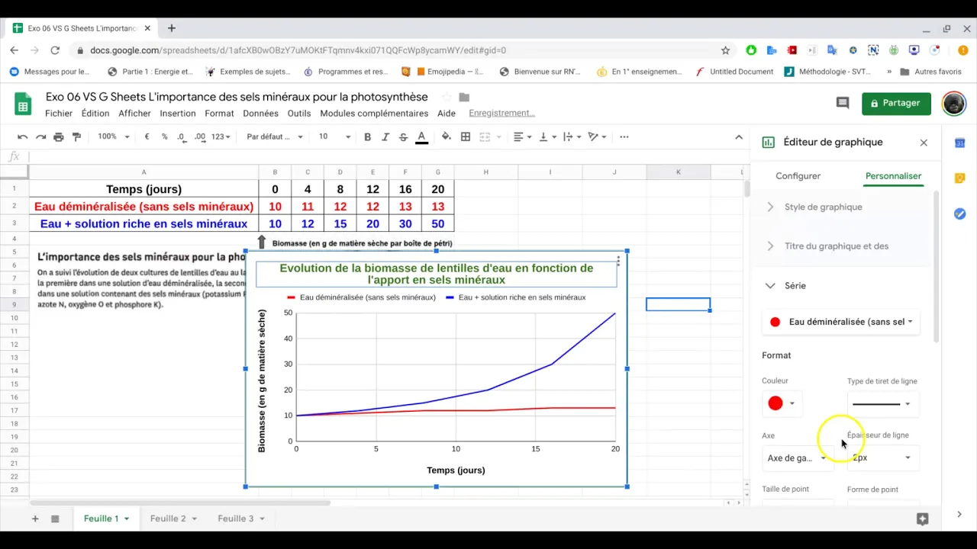Open the font size 10 dropdown
The image size is (977, 549).
(334, 136)
